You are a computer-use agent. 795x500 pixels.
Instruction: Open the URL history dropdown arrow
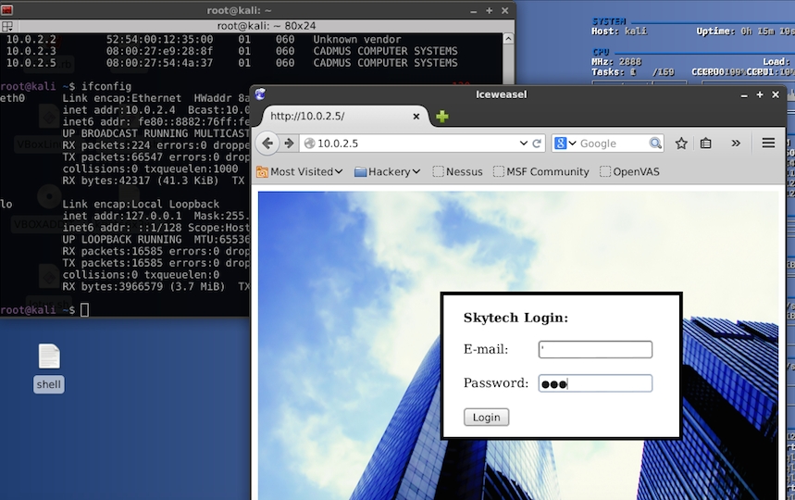pyautogui.click(x=523, y=144)
